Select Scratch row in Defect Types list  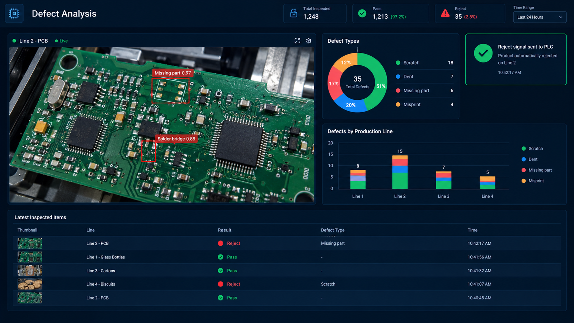point(424,63)
